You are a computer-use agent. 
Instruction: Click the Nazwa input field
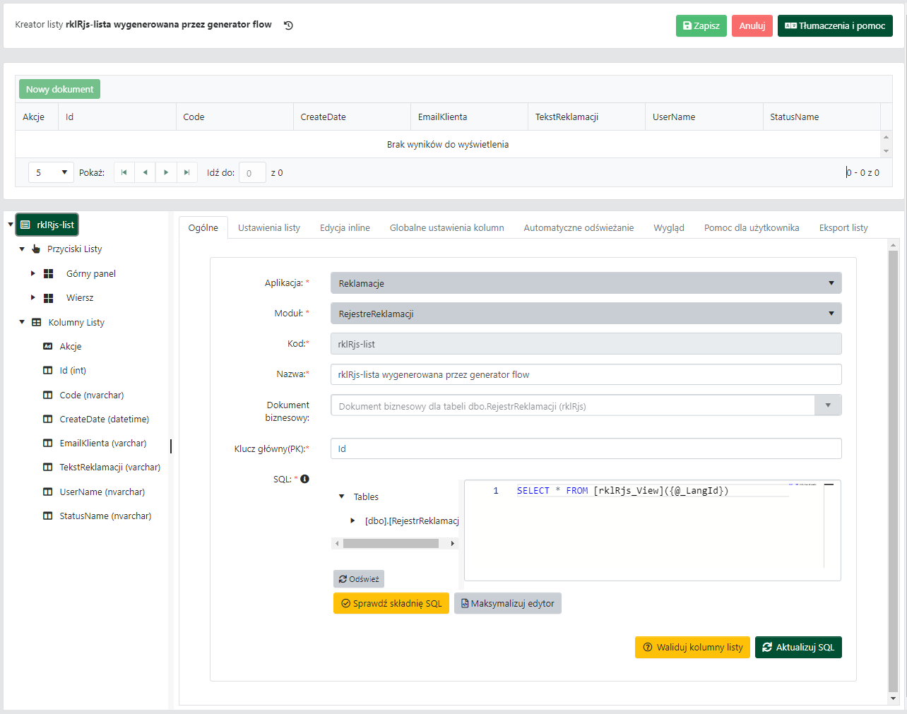(x=586, y=374)
